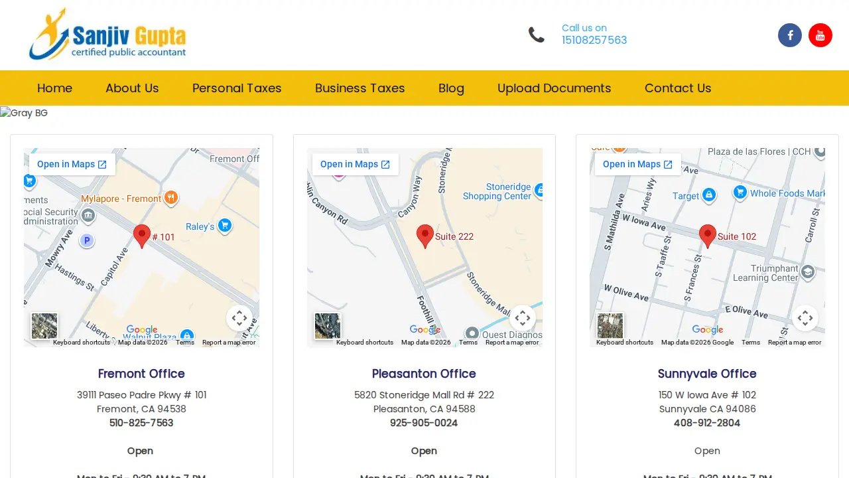Image resolution: width=849 pixels, height=478 pixels.
Task: Click the Sunnyvale Office heading
Action: click(707, 374)
